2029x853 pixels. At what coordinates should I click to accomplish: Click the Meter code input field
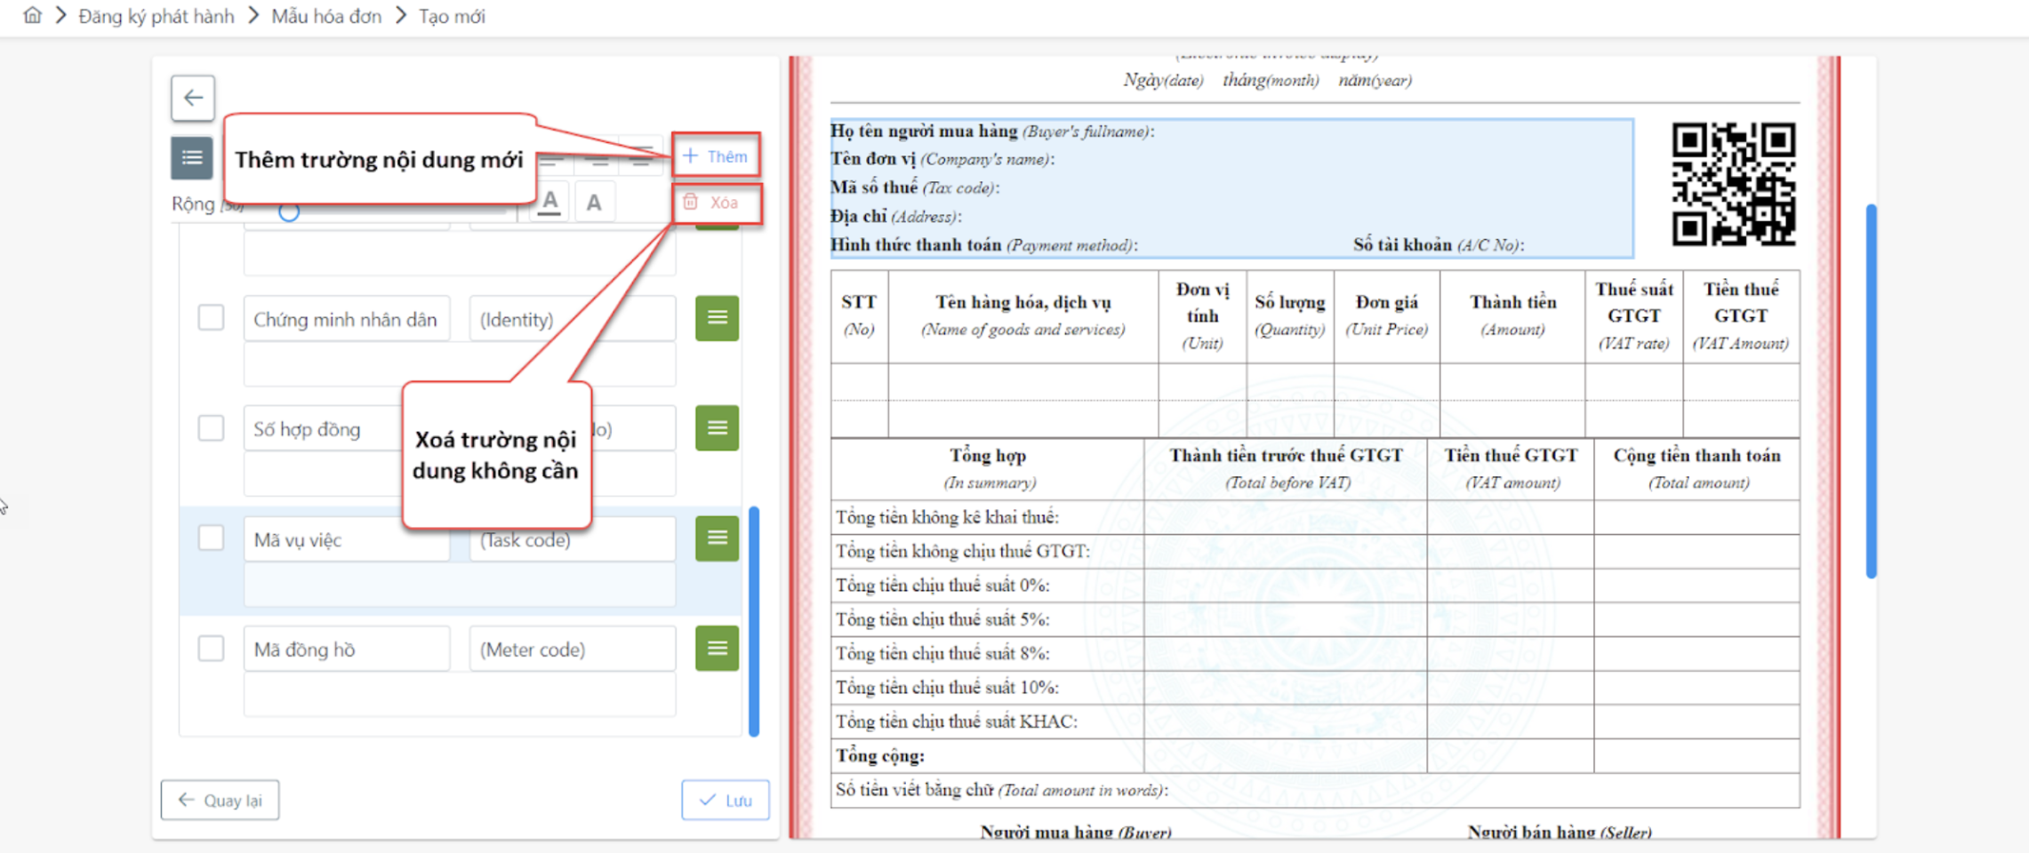tap(572, 650)
